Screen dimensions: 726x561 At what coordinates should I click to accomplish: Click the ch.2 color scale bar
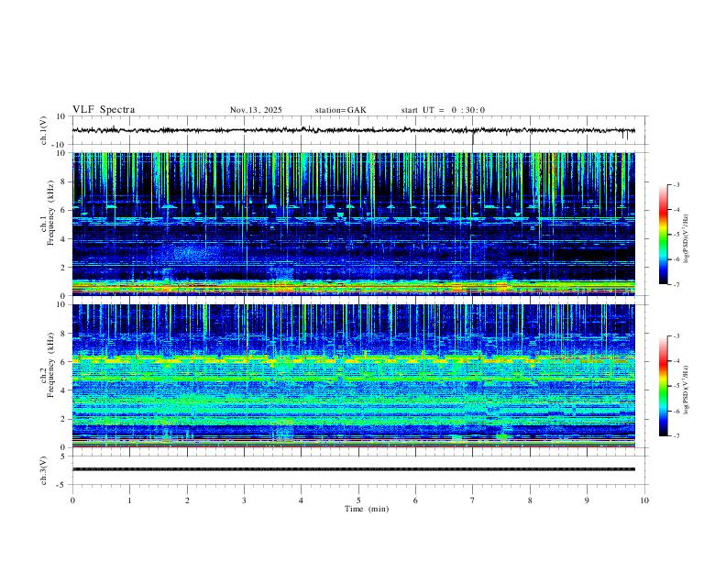663,386
